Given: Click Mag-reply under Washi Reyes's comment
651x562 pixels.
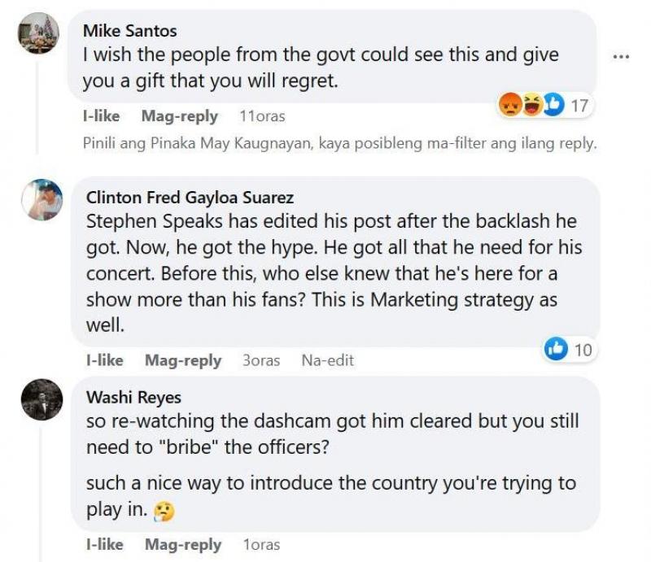Looking at the screenshot, I should [x=183, y=544].
